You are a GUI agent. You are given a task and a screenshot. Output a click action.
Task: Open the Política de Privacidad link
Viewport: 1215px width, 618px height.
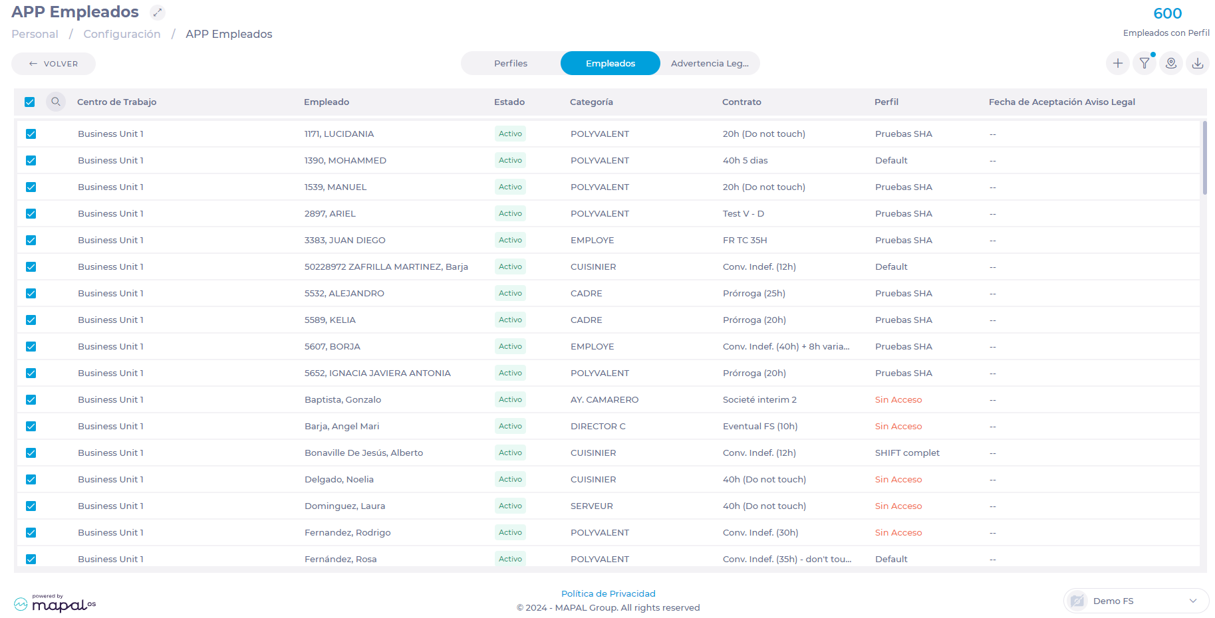[608, 593]
